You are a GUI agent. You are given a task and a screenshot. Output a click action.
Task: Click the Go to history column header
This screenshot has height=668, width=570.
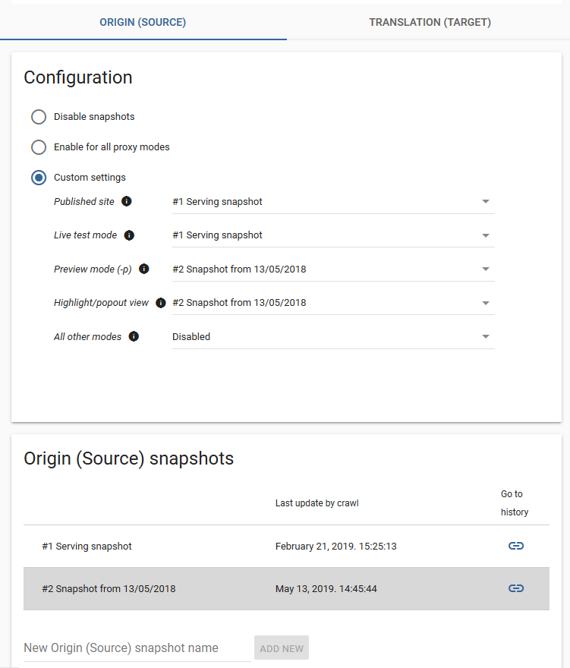coord(515,503)
